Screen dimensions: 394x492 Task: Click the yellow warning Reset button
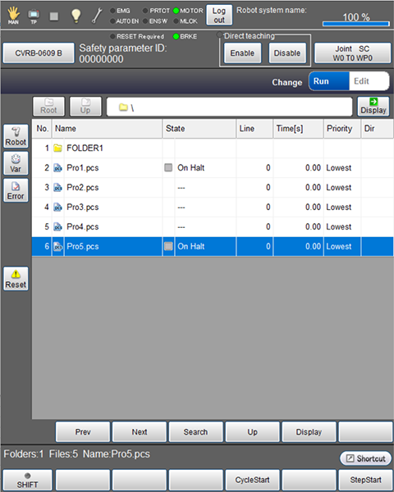pos(16,279)
